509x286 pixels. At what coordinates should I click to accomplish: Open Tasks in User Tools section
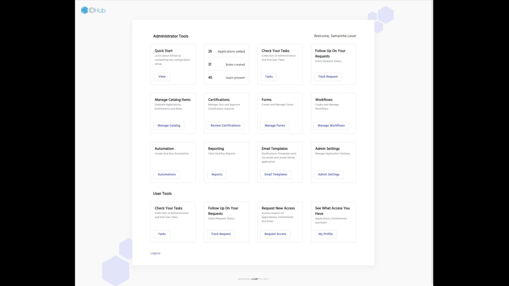click(162, 234)
